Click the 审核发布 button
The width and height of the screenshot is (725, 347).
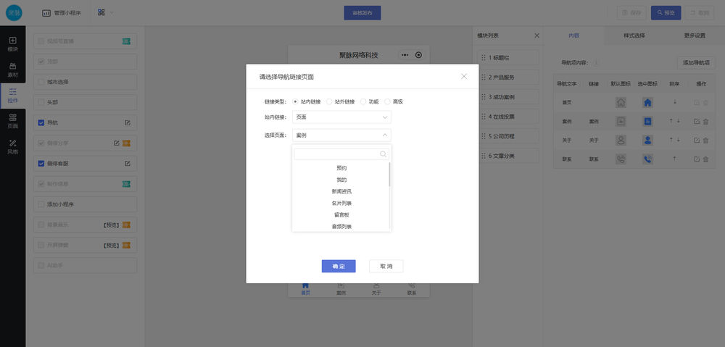362,13
